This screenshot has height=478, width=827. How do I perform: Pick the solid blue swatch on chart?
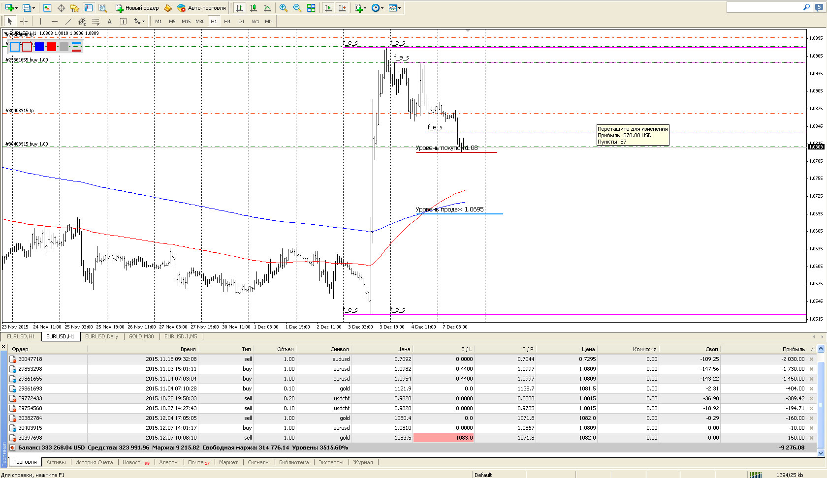click(x=39, y=47)
